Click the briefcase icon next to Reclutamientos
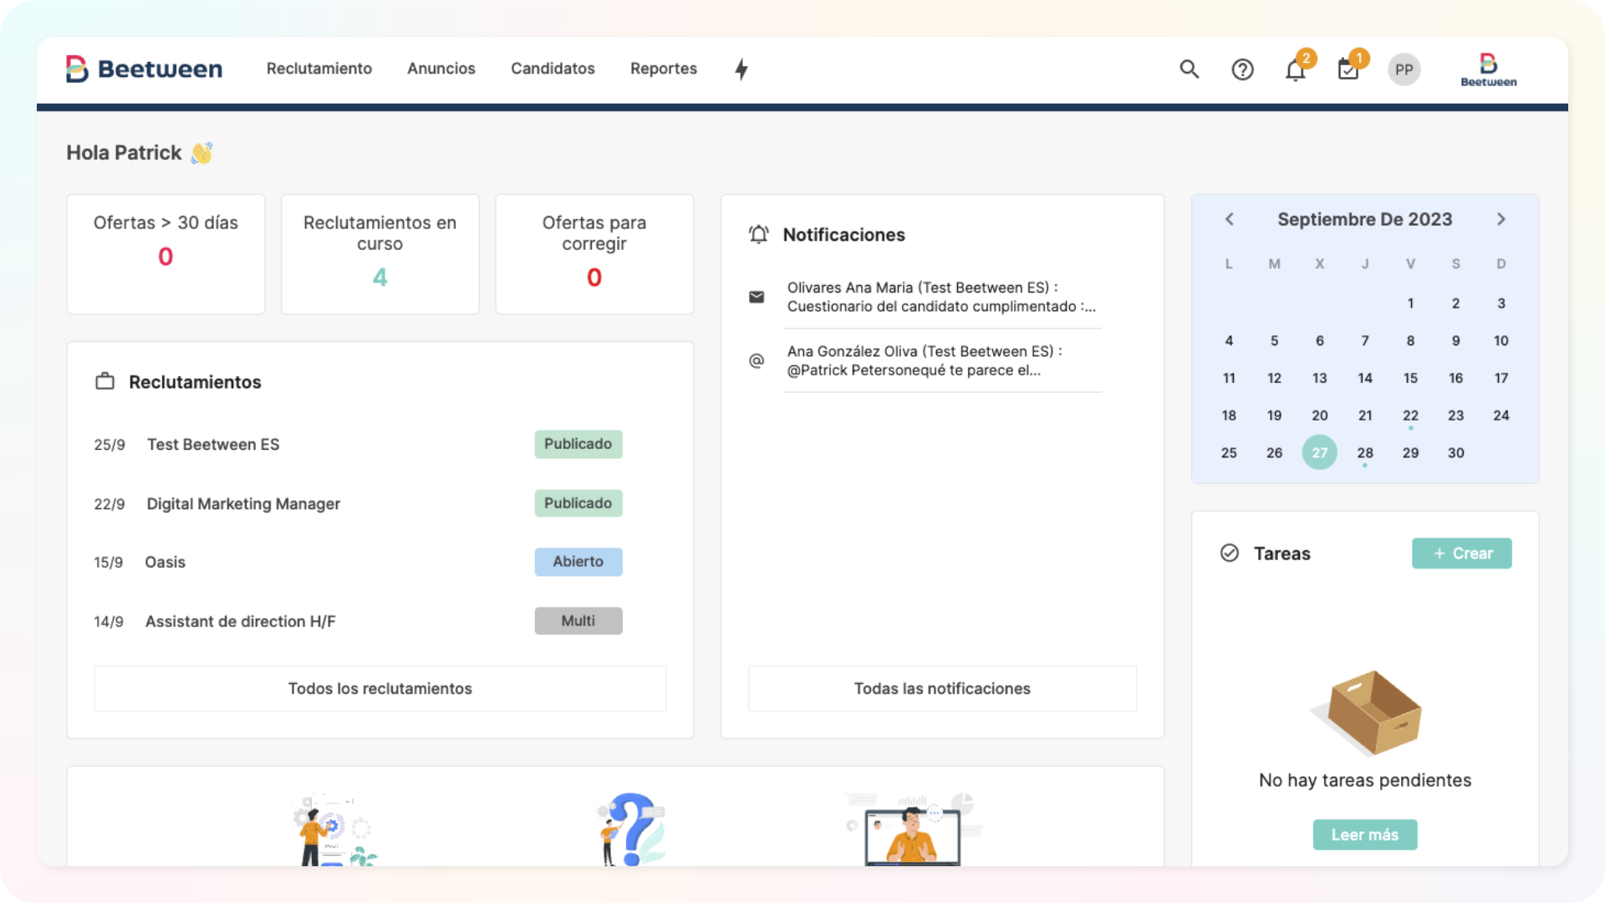Viewport: 1605px width, 903px height. pyautogui.click(x=105, y=380)
